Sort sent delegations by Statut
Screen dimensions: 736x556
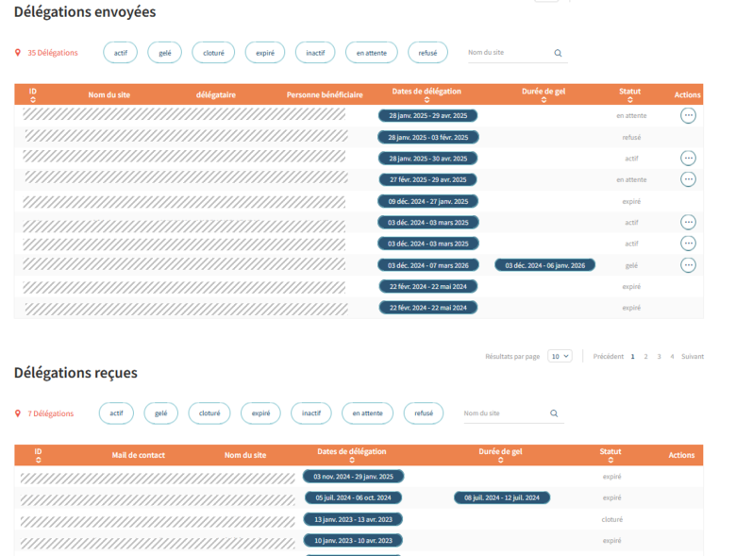[x=630, y=99]
